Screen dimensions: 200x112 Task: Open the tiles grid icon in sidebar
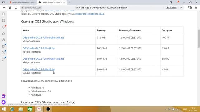pos(3,21)
